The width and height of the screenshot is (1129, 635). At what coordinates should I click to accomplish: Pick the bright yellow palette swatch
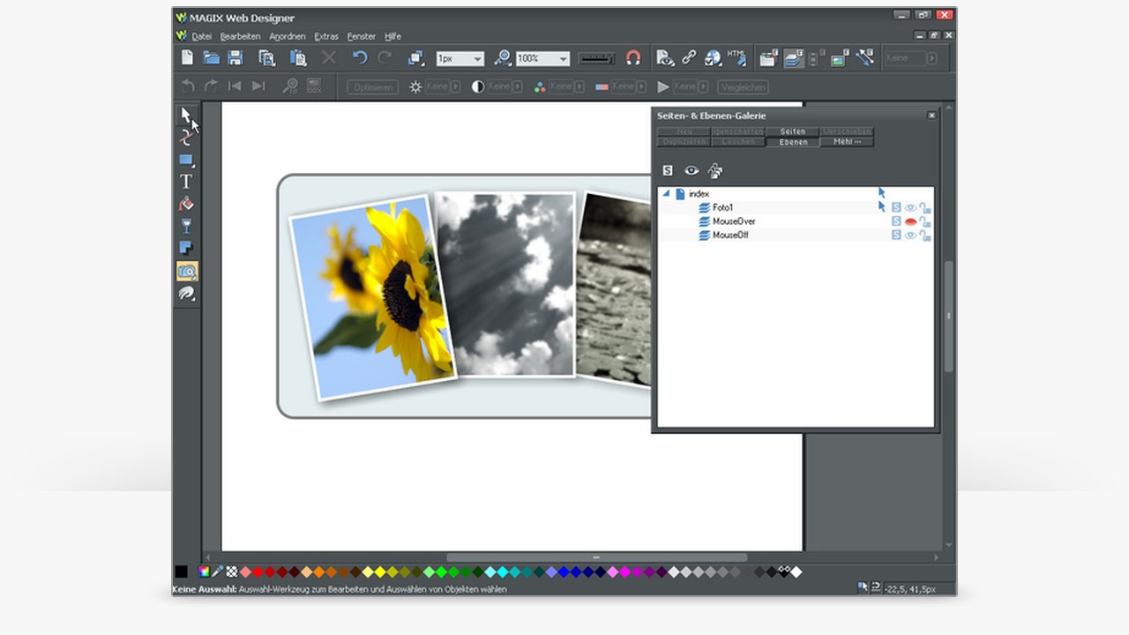click(380, 571)
